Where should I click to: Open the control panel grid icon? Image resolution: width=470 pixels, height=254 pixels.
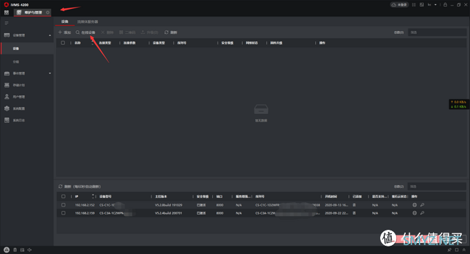[x=6, y=12]
